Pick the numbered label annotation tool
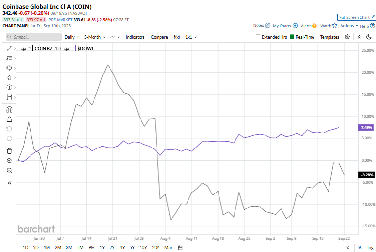This screenshot has height=252, width=376. click(x=9, y=88)
